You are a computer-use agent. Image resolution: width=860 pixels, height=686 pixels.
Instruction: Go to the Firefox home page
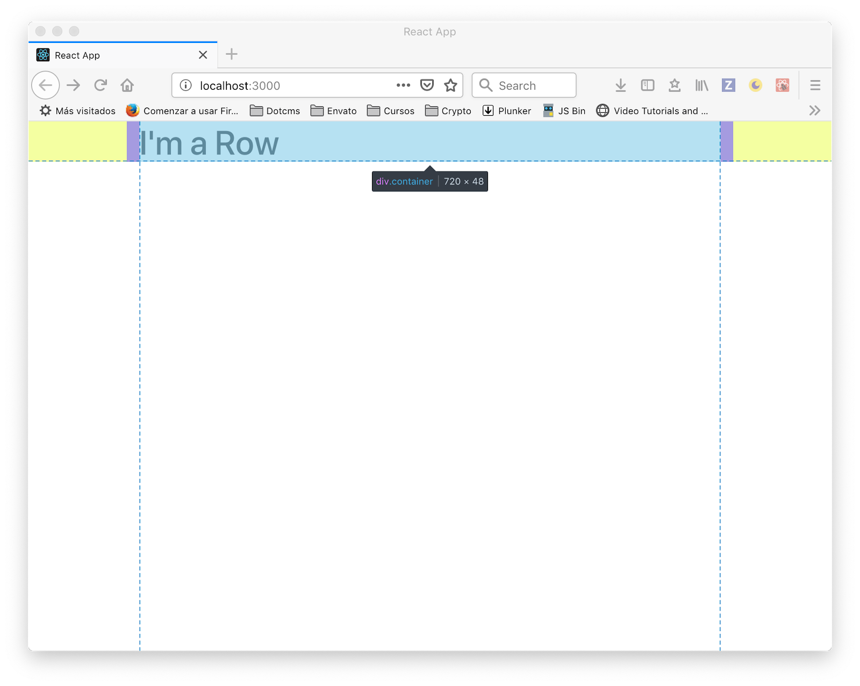click(127, 85)
